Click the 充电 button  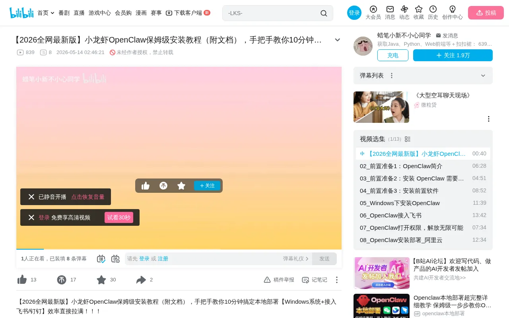tap(393, 55)
